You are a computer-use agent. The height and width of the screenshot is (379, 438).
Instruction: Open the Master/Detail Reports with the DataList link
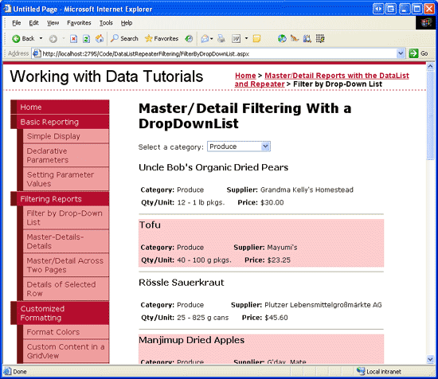pyautogui.click(x=337, y=76)
